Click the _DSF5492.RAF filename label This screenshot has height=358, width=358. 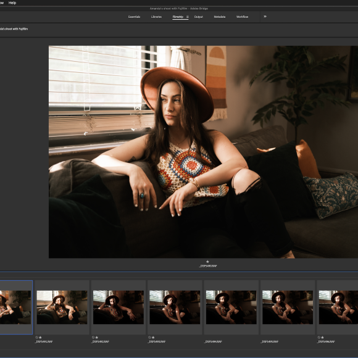point(100,341)
